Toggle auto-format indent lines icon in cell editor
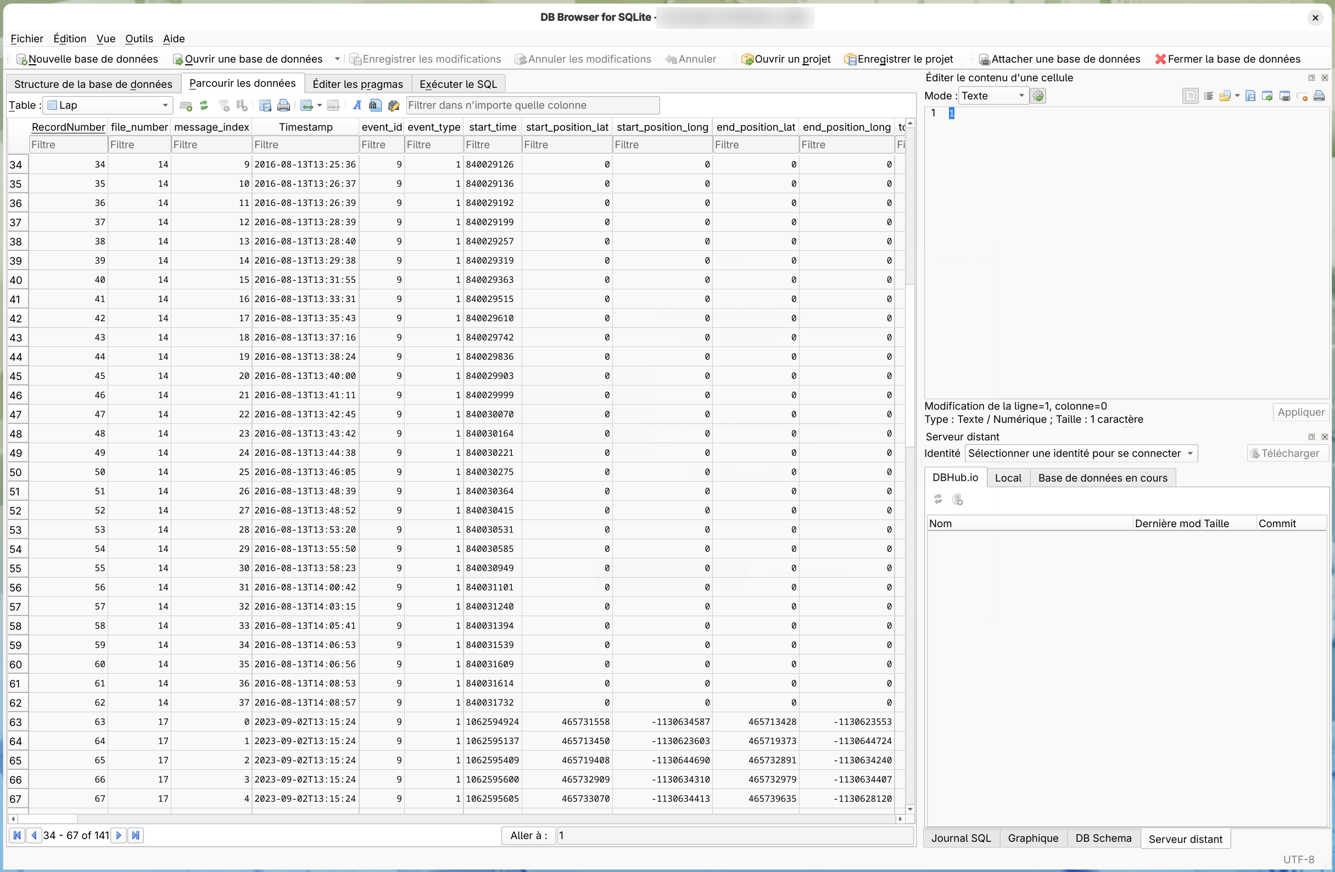 (x=1209, y=96)
